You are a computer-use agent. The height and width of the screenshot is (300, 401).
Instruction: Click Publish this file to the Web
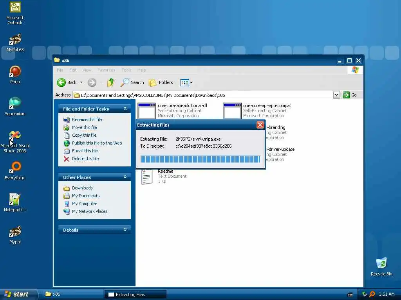coord(97,143)
